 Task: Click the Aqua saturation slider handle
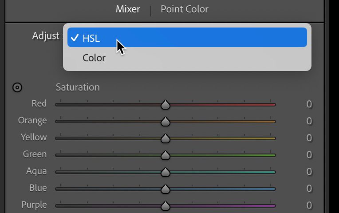pos(165,173)
